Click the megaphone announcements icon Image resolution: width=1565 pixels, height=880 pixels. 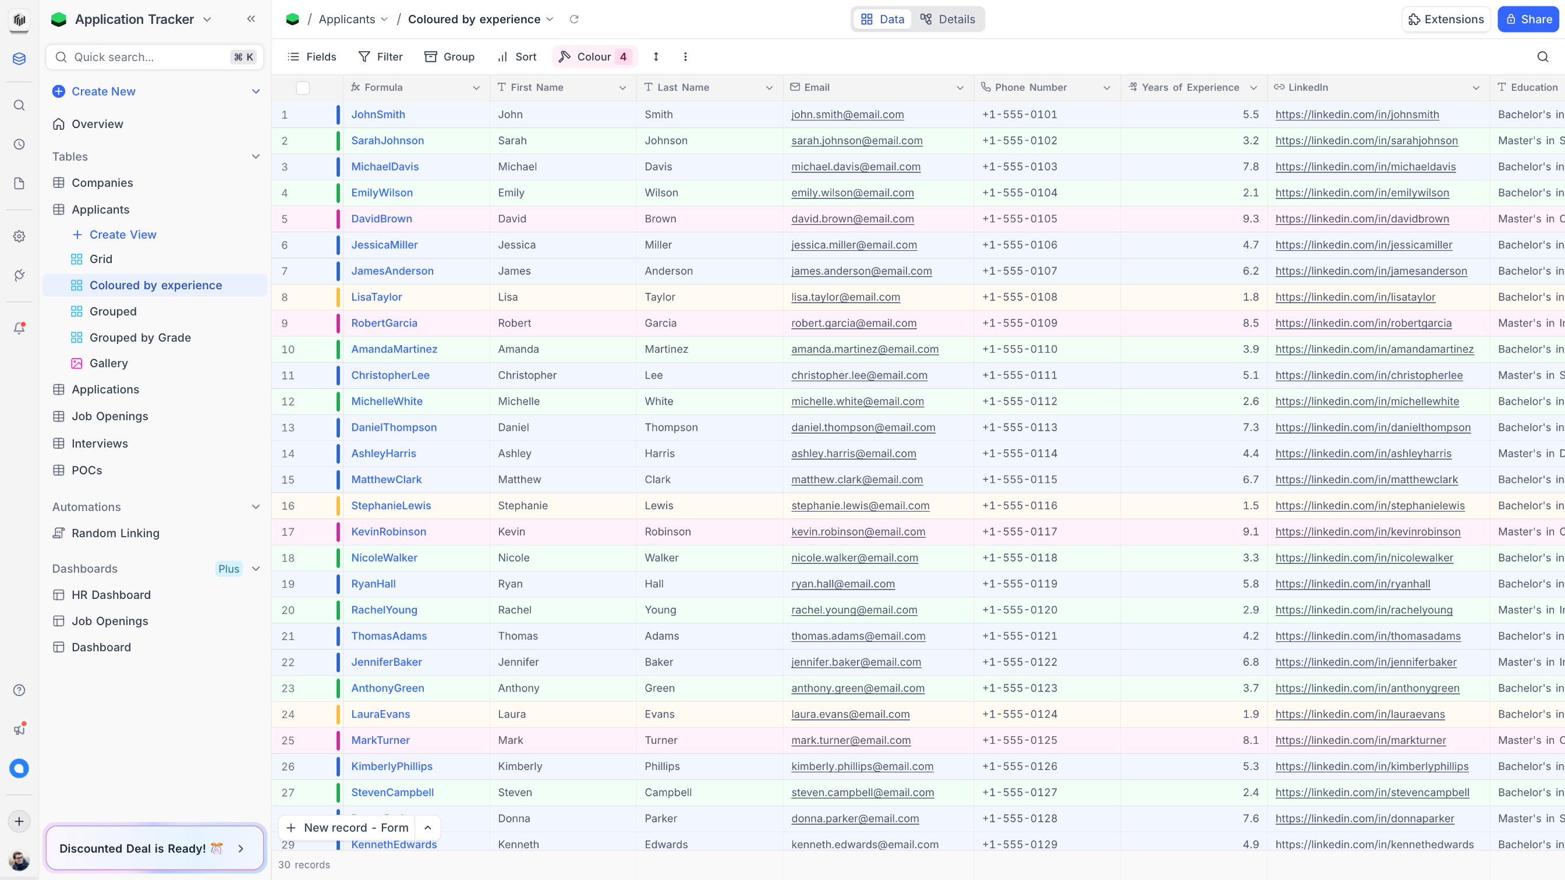coord(19,729)
